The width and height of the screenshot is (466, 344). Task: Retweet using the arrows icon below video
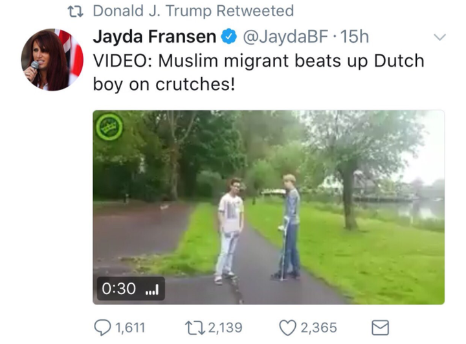pyautogui.click(x=195, y=328)
